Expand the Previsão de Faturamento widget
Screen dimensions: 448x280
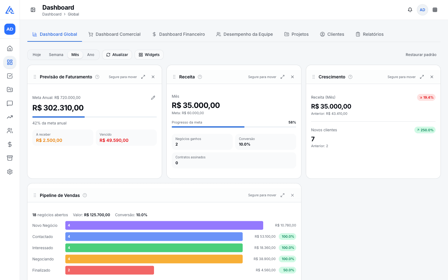coord(143,77)
